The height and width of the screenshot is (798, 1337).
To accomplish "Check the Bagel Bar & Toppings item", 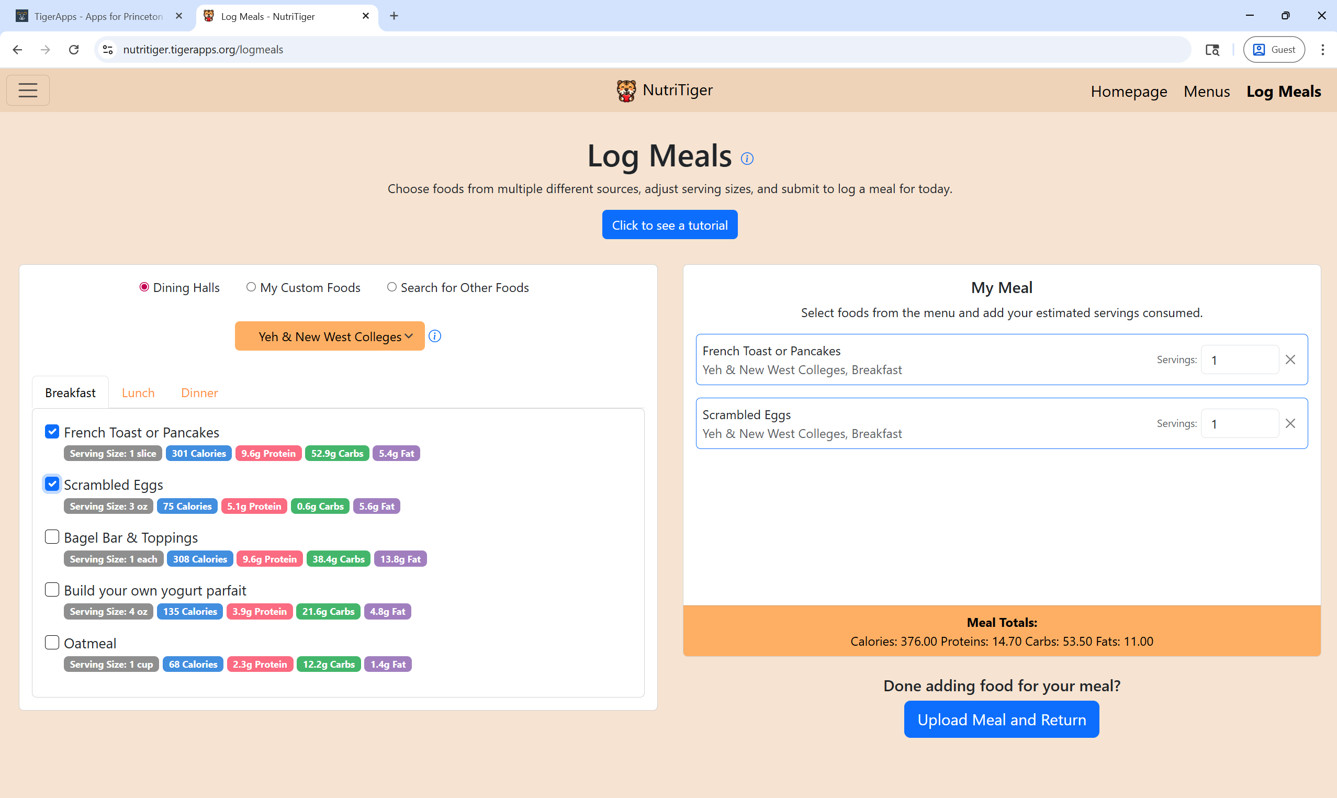I will pyautogui.click(x=52, y=536).
